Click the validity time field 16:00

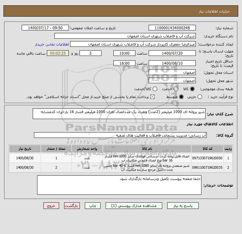click(x=124, y=63)
